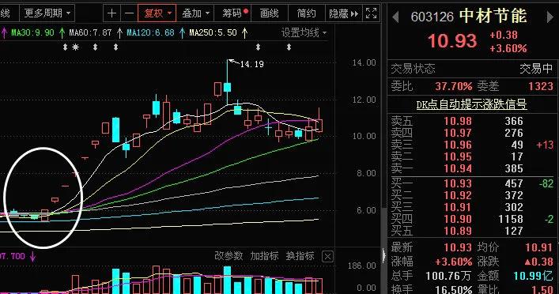
Task: Click the rightmost double-arrow event marker
Action: pyautogui.click(x=289, y=47)
